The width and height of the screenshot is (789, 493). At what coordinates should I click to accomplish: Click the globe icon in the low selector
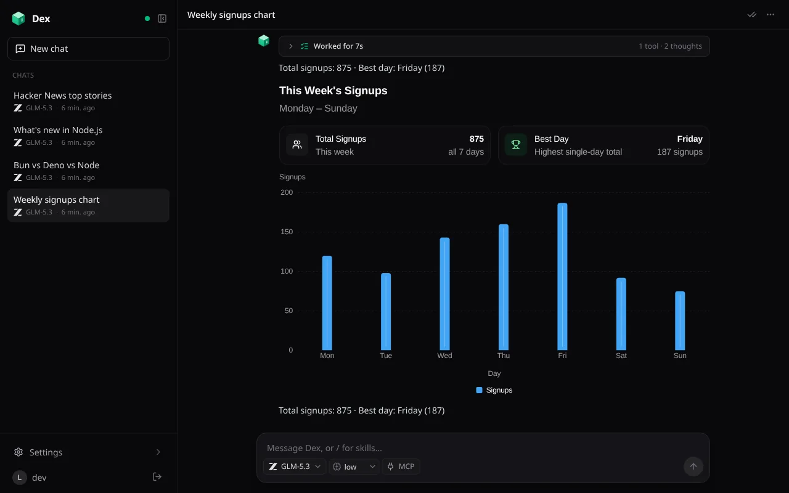tap(337, 467)
